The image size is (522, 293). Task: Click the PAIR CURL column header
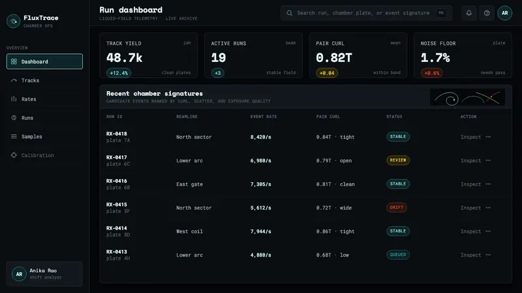[x=328, y=117]
